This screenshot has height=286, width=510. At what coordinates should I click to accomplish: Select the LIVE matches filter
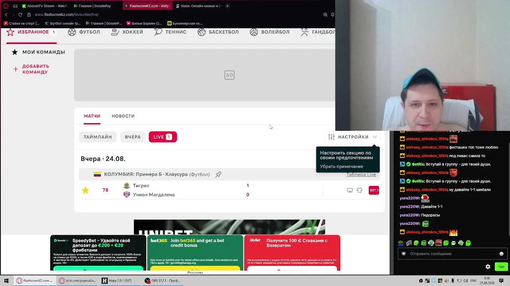pyautogui.click(x=163, y=137)
